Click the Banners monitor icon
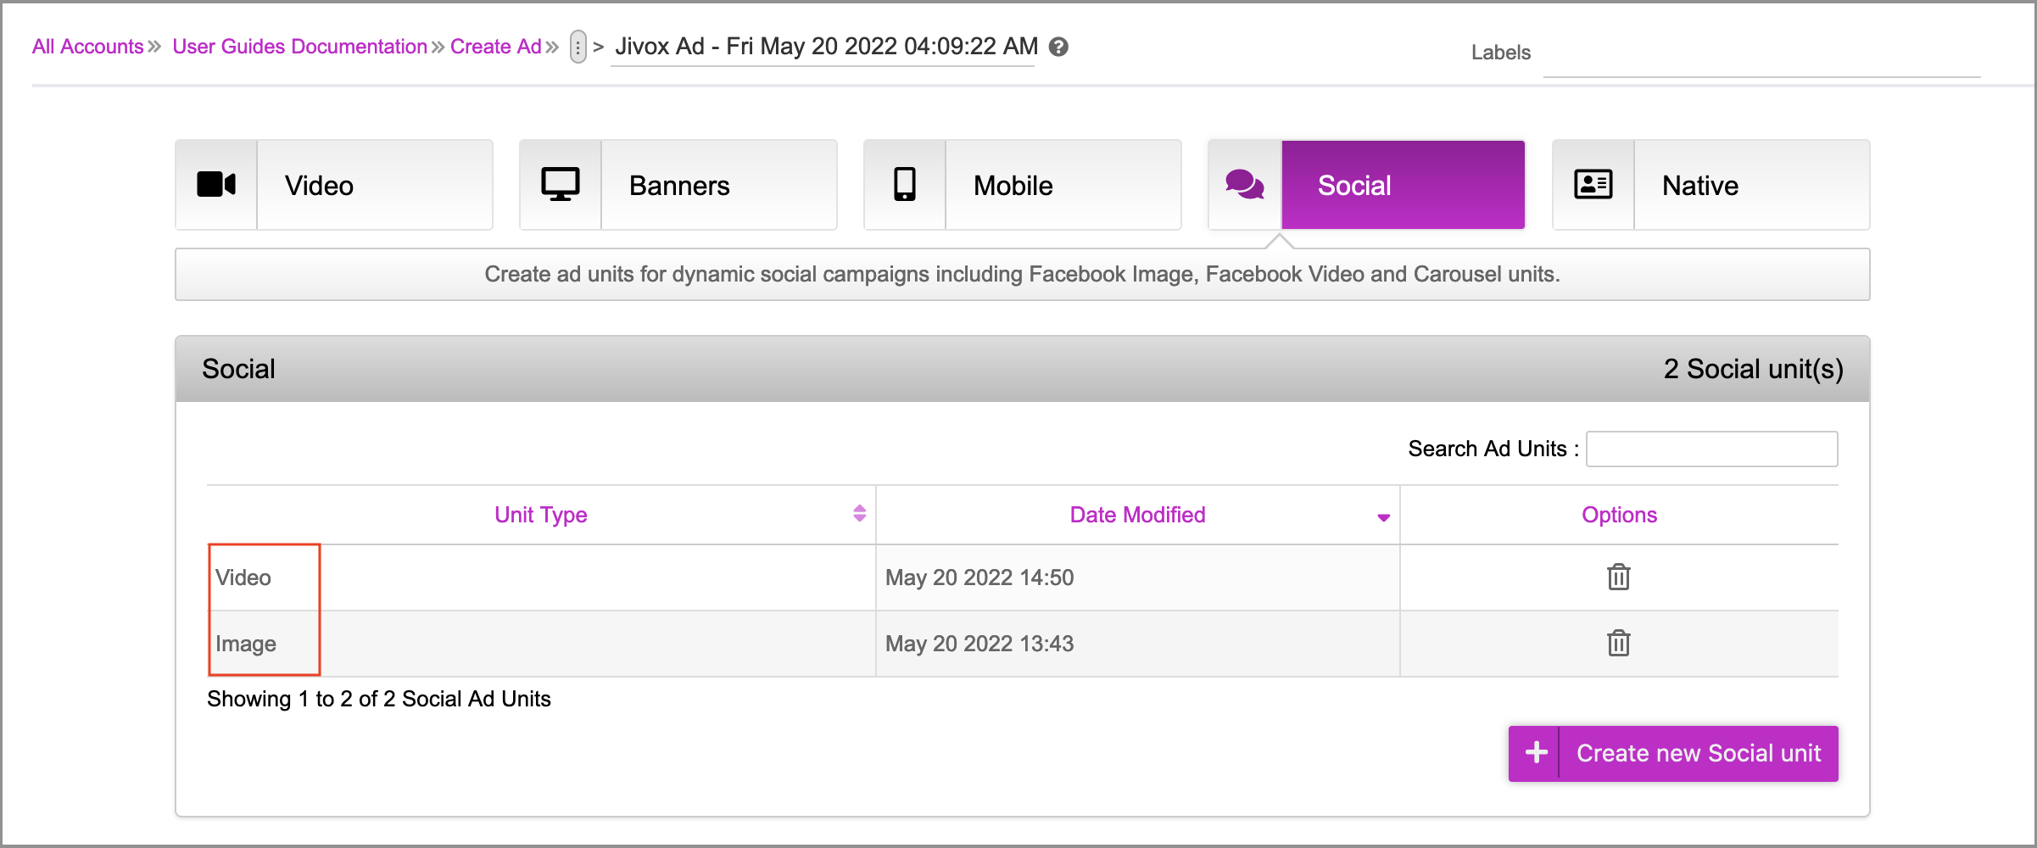This screenshot has height=848, width=2037. click(561, 185)
